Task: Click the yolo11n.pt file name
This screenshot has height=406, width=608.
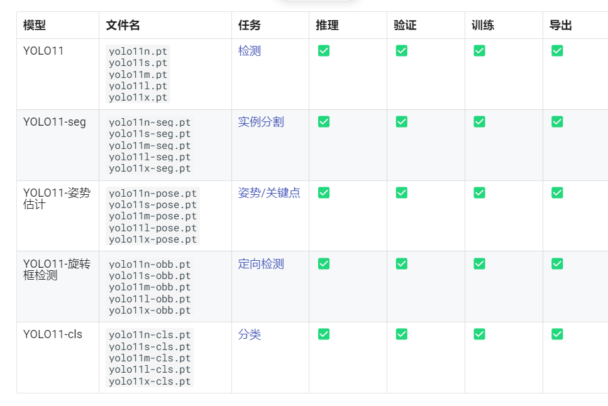Action: tap(138, 51)
